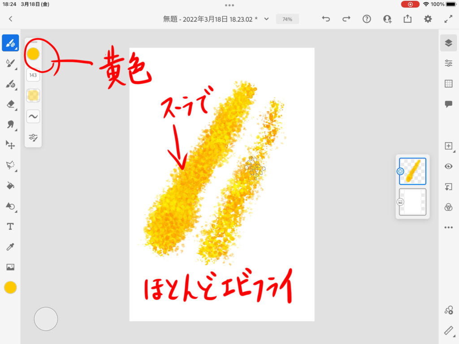Open the Share export menu

(x=407, y=19)
